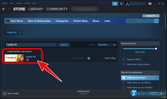Open the Games menu
Screen dimensions: 167x99
click(x=27, y=3)
